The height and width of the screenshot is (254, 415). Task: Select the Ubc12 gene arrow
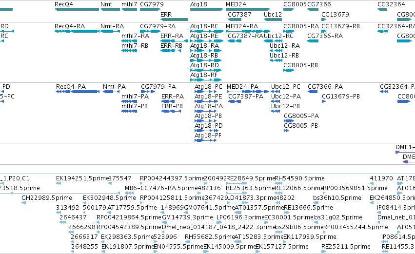273,20
